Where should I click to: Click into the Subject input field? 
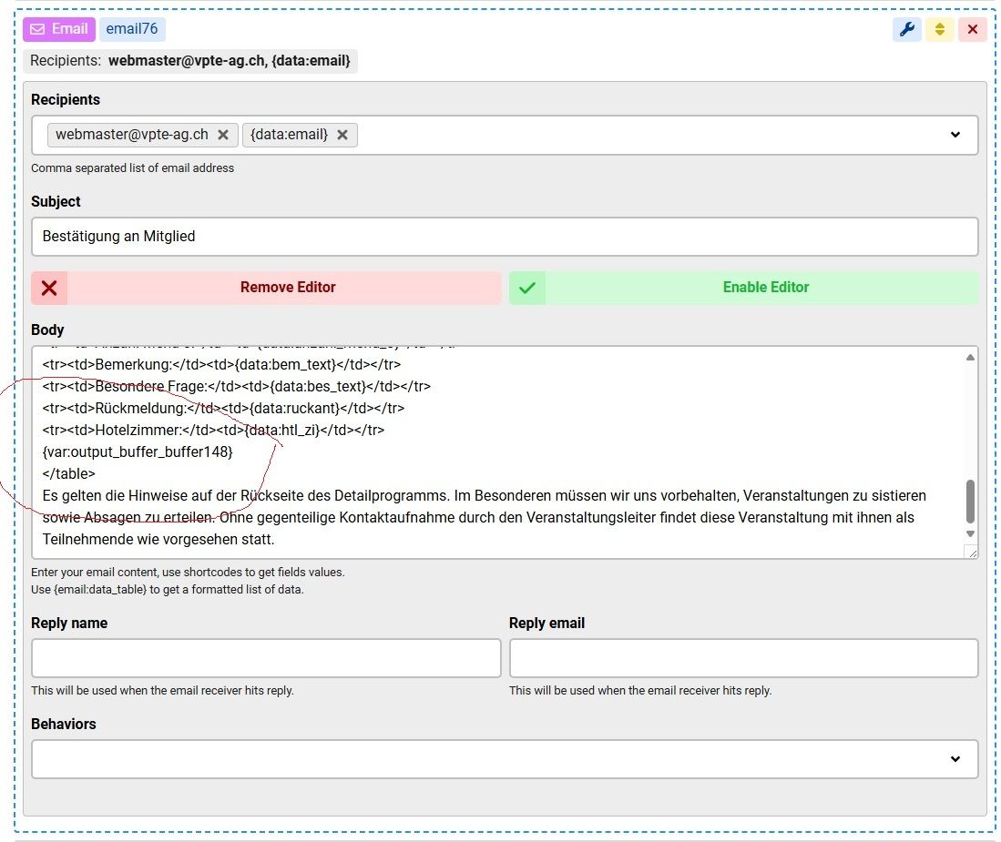coord(504,237)
